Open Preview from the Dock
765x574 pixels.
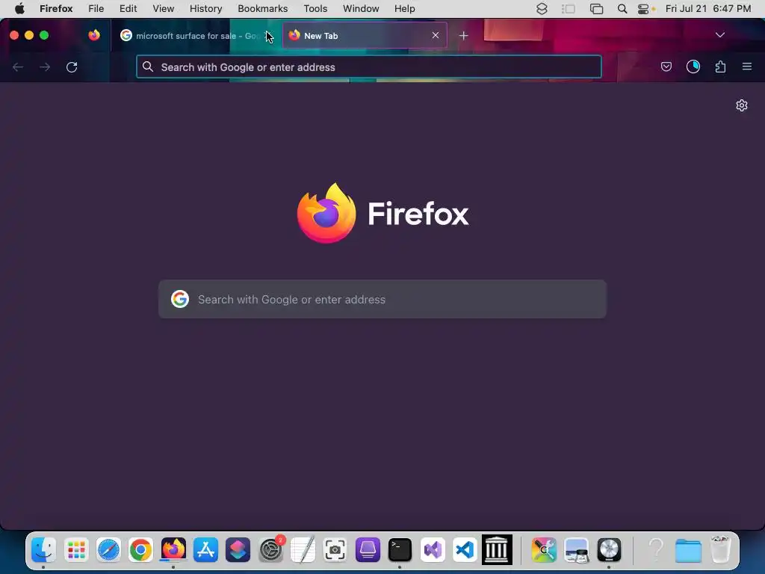point(576,550)
